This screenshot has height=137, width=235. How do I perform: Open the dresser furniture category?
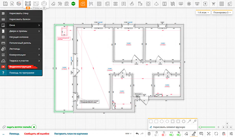[124, 4]
